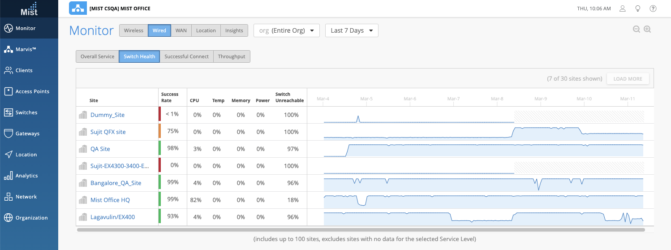Click the lightbulb what's new icon
The image size is (671, 250).
click(x=637, y=9)
